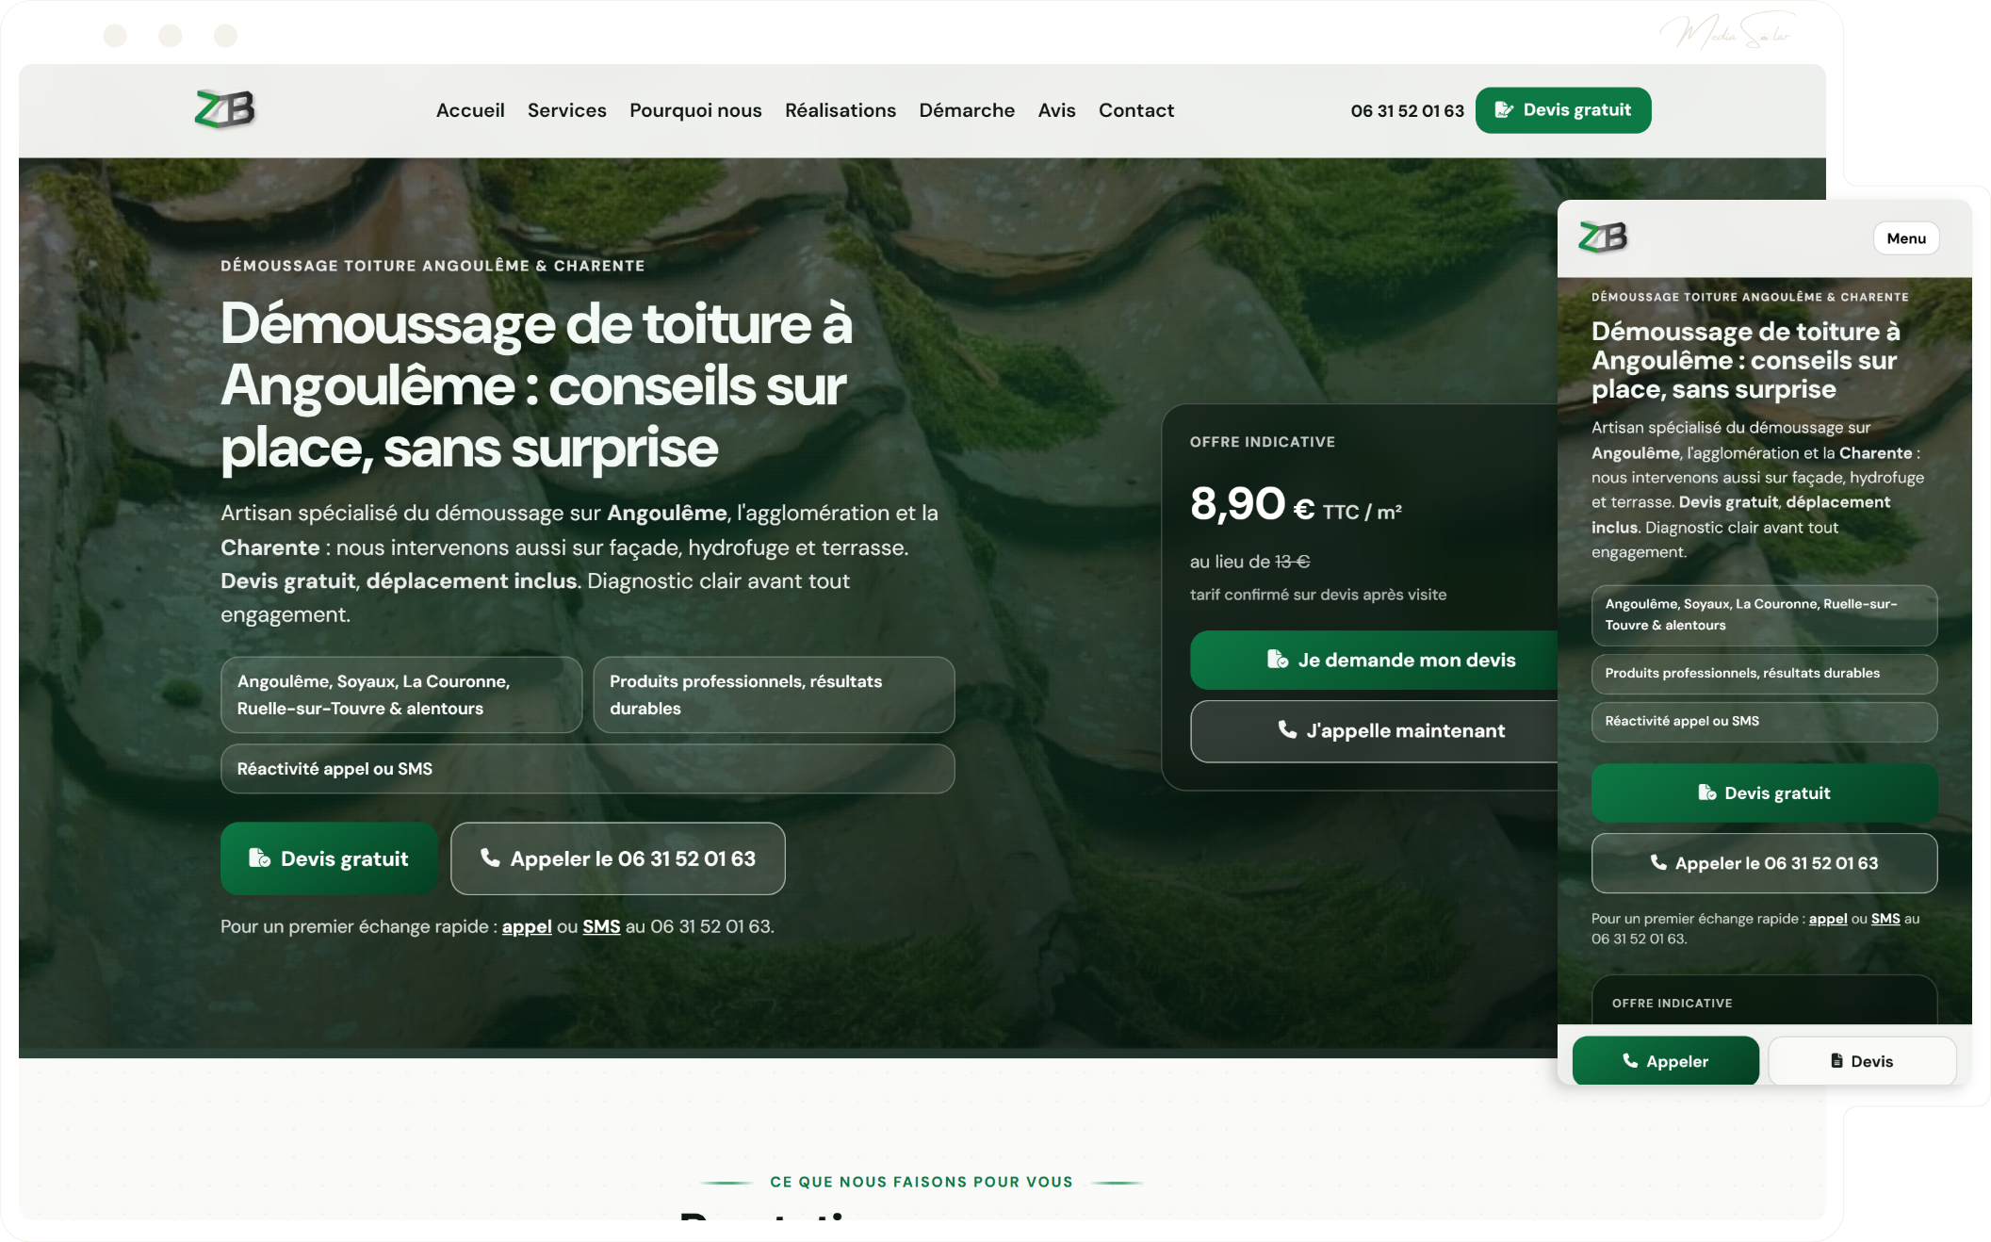The width and height of the screenshot is (1991, 1242).
Task: Click Je demande mon devis button
Action: pos(1375,661)
